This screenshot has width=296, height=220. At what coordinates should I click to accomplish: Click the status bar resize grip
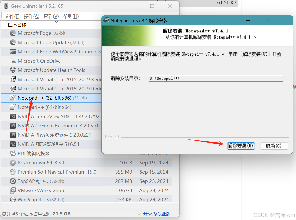[177, 215]
